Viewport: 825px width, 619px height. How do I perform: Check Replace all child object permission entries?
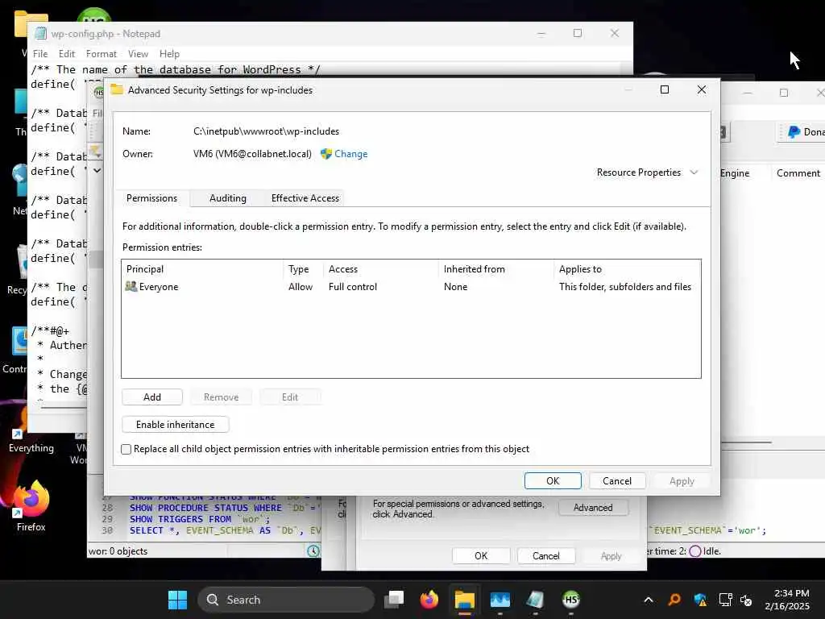tap(126, 449)
